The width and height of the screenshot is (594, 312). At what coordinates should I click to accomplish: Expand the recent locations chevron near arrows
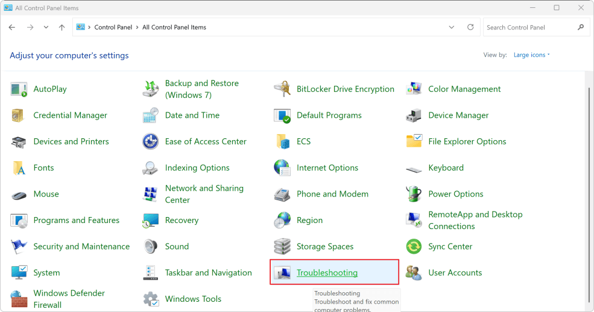click(x=46, y=28)
